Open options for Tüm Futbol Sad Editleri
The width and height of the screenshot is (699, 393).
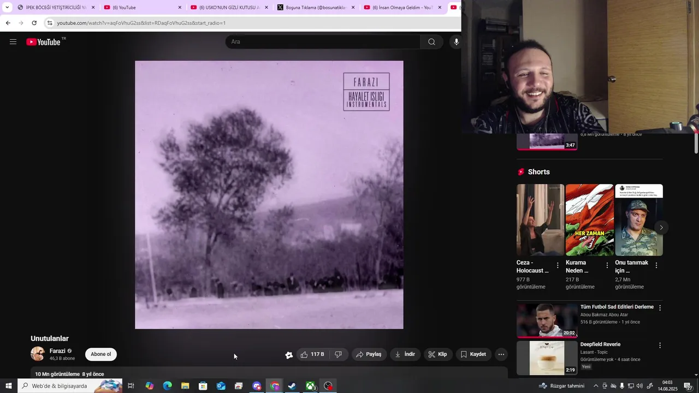click(x=660, y=308)
